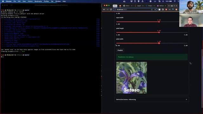Image resolution: width=203 pixels, height=114 pixels.
Task: Switch to the Project browser tab
Action: (x=150, y=6)
